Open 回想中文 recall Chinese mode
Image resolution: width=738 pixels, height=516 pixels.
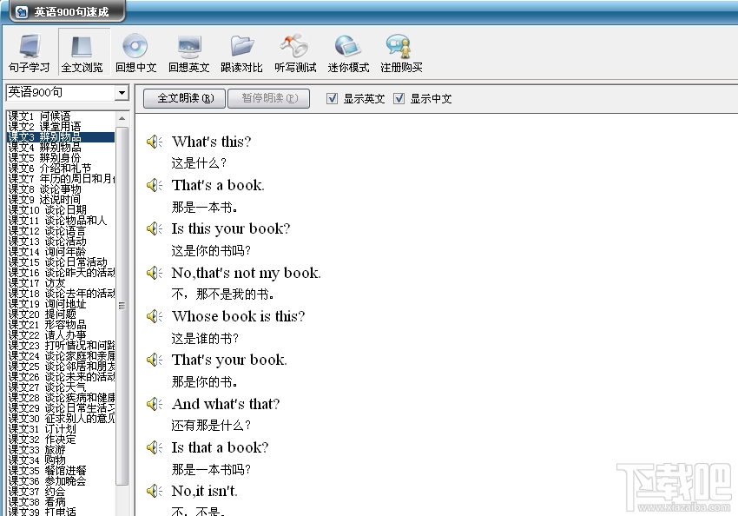(136, 52)
